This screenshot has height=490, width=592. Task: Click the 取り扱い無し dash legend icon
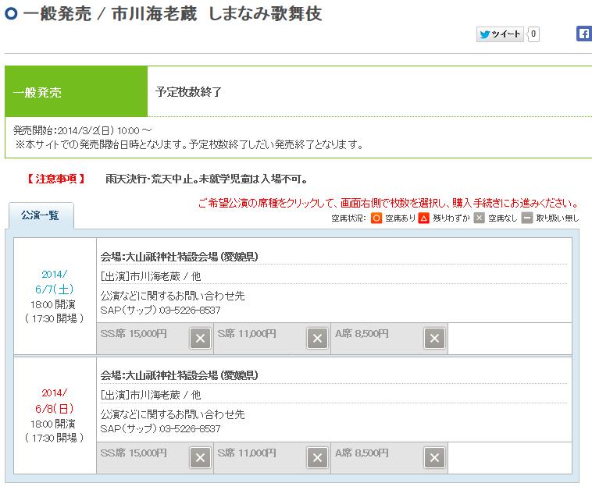click(x=528, y=218)
